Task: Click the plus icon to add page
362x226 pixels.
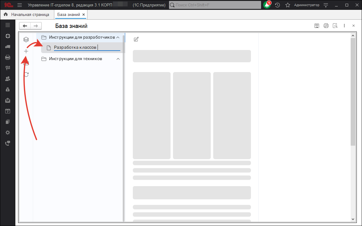Action: pos(26,52)
